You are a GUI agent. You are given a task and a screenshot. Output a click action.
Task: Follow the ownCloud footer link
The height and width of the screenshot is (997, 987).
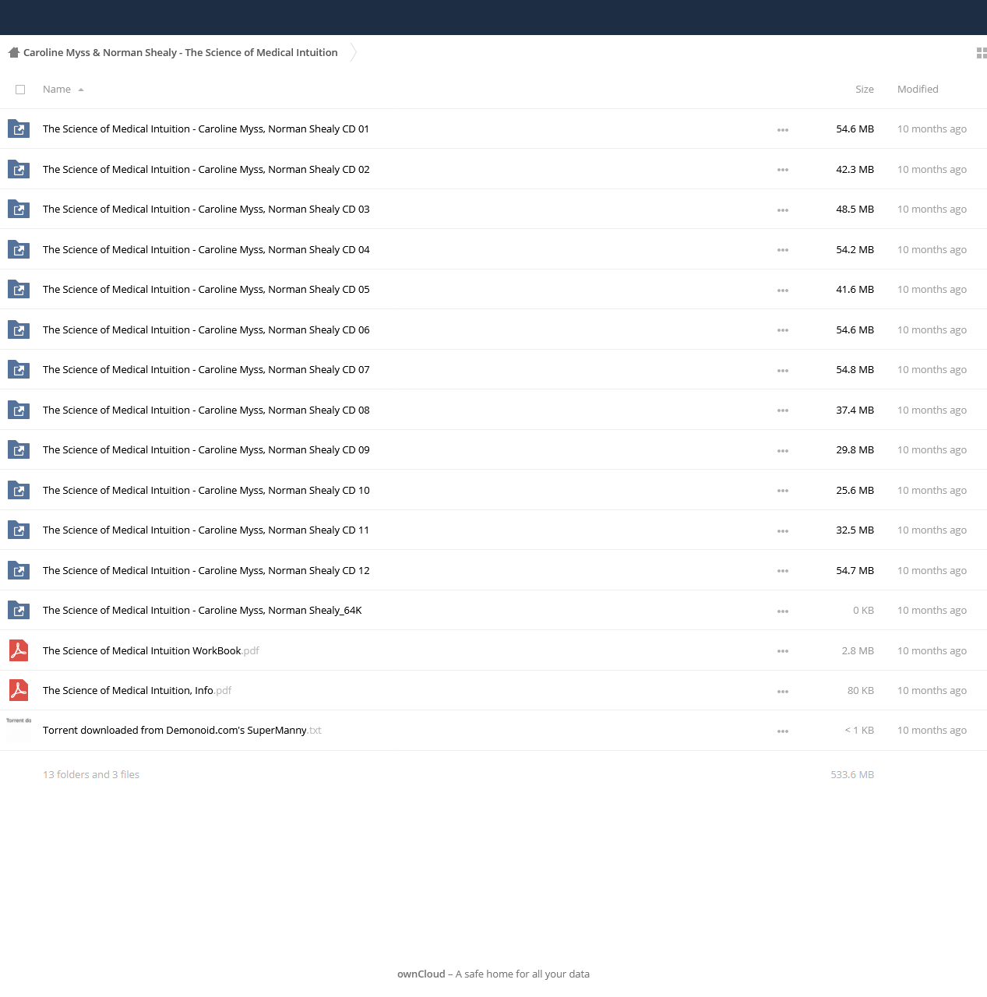click(421, 974)
